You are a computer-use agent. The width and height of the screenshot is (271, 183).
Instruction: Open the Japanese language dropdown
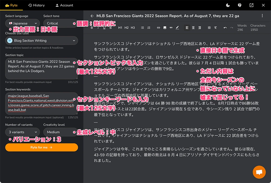[22, 23]
